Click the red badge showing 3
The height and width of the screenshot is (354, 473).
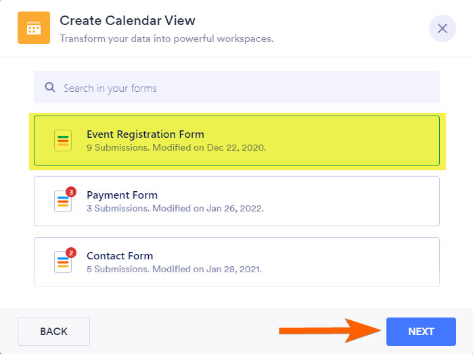click(x=71, y=192)
